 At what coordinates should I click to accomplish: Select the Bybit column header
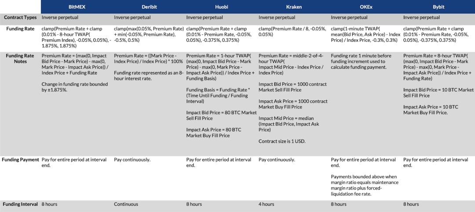pos(438,7)
